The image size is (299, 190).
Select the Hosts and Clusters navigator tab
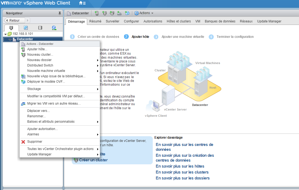pyautogui.click(x=11, y=28)
